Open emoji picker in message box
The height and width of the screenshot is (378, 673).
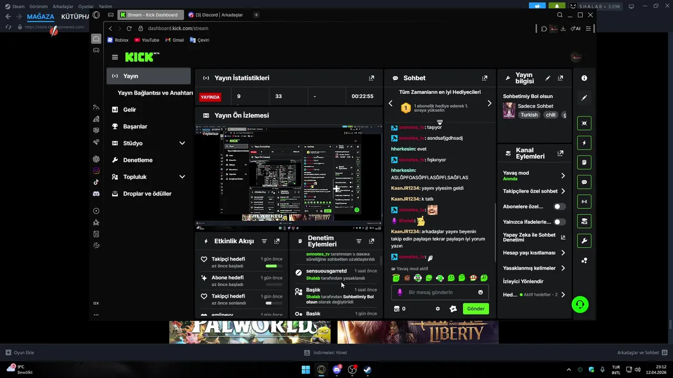[481, 292]
